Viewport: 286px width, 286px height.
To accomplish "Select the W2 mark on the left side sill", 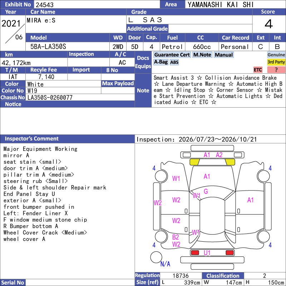I will [x=158, y=203].
